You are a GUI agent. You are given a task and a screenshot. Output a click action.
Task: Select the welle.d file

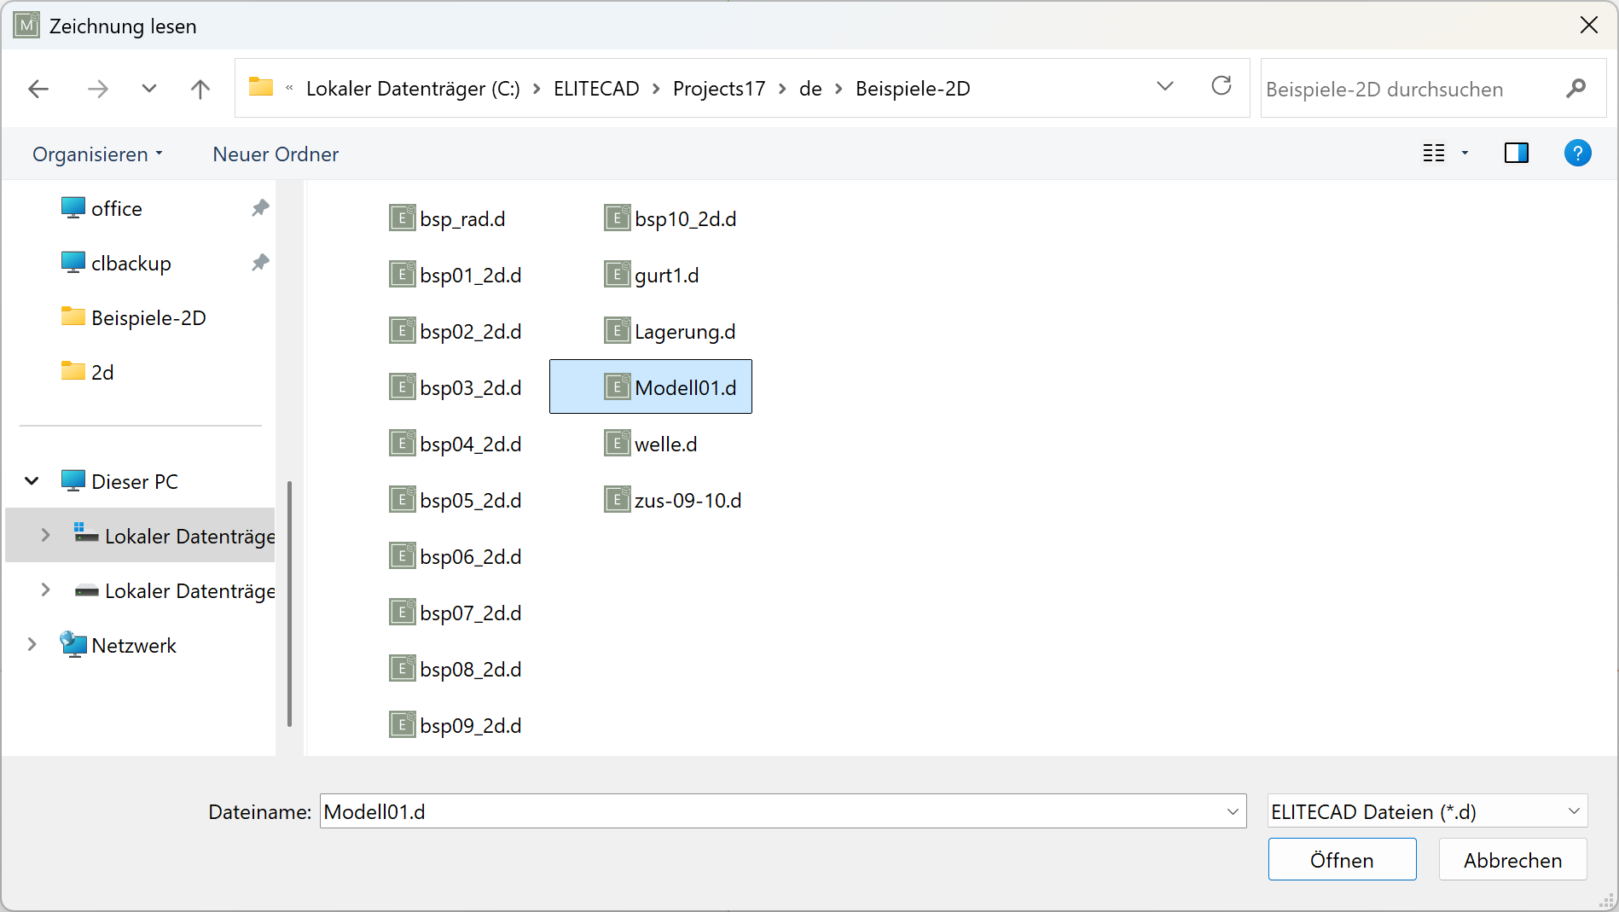665,444
